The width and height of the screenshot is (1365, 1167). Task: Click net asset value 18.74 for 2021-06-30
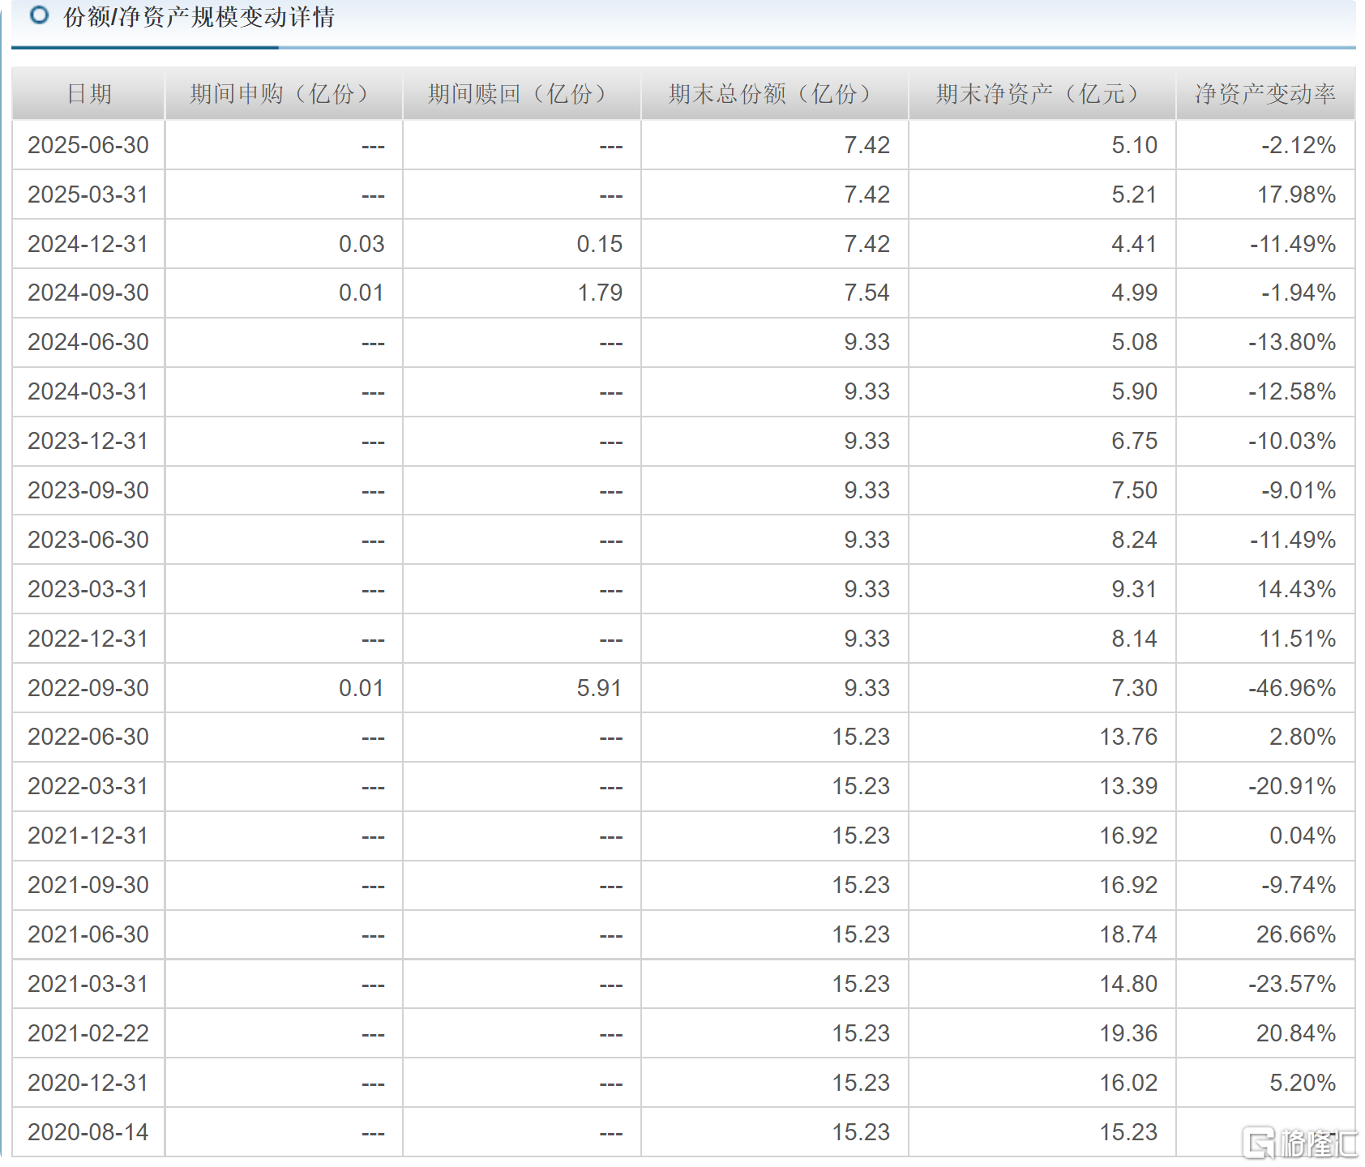pyautogui.click(x=1128, y=934)
